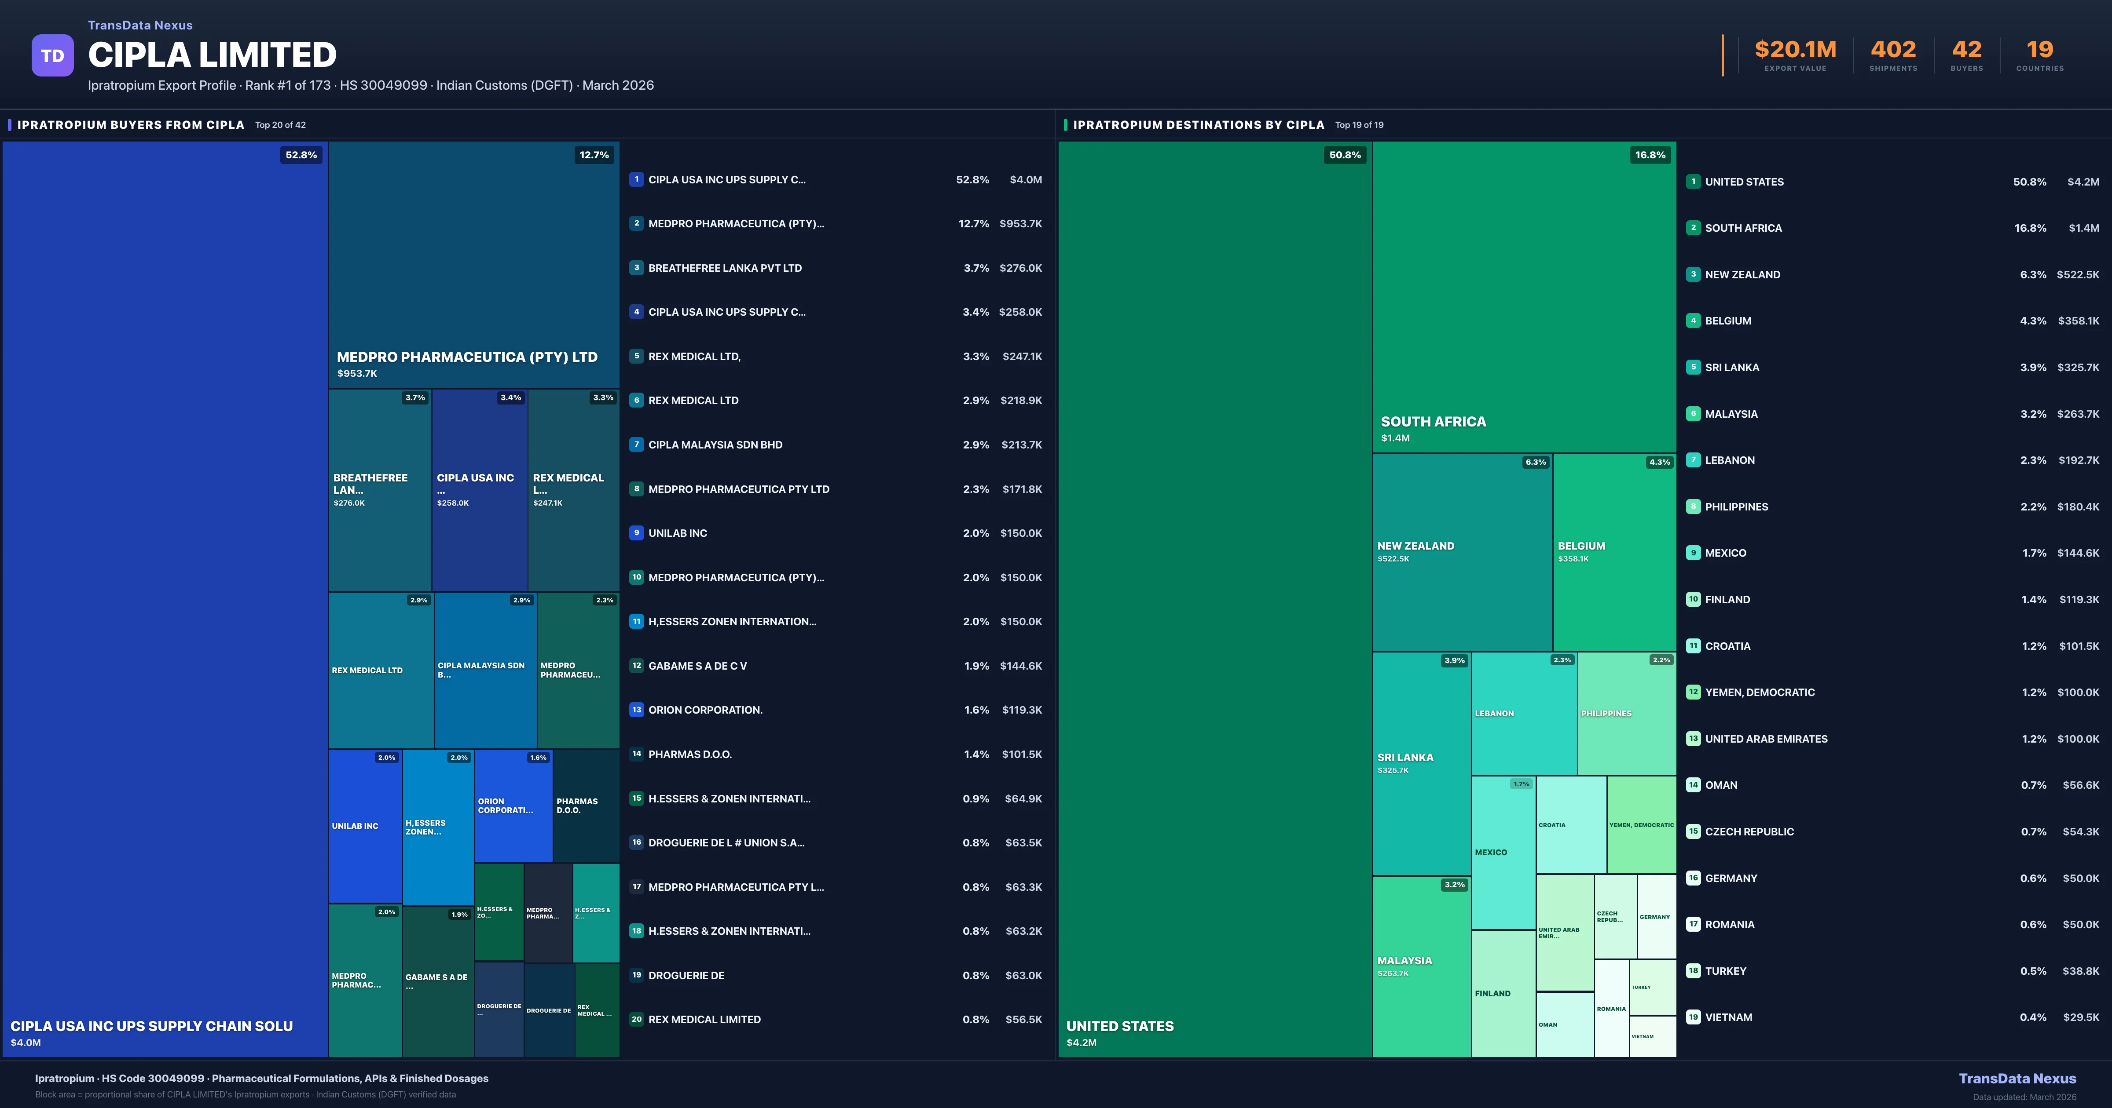Select the number 7 badge beside CIPLA MALAYSIA
This screenshot has height=1108, width=2112.
click(x=637, y=445)
